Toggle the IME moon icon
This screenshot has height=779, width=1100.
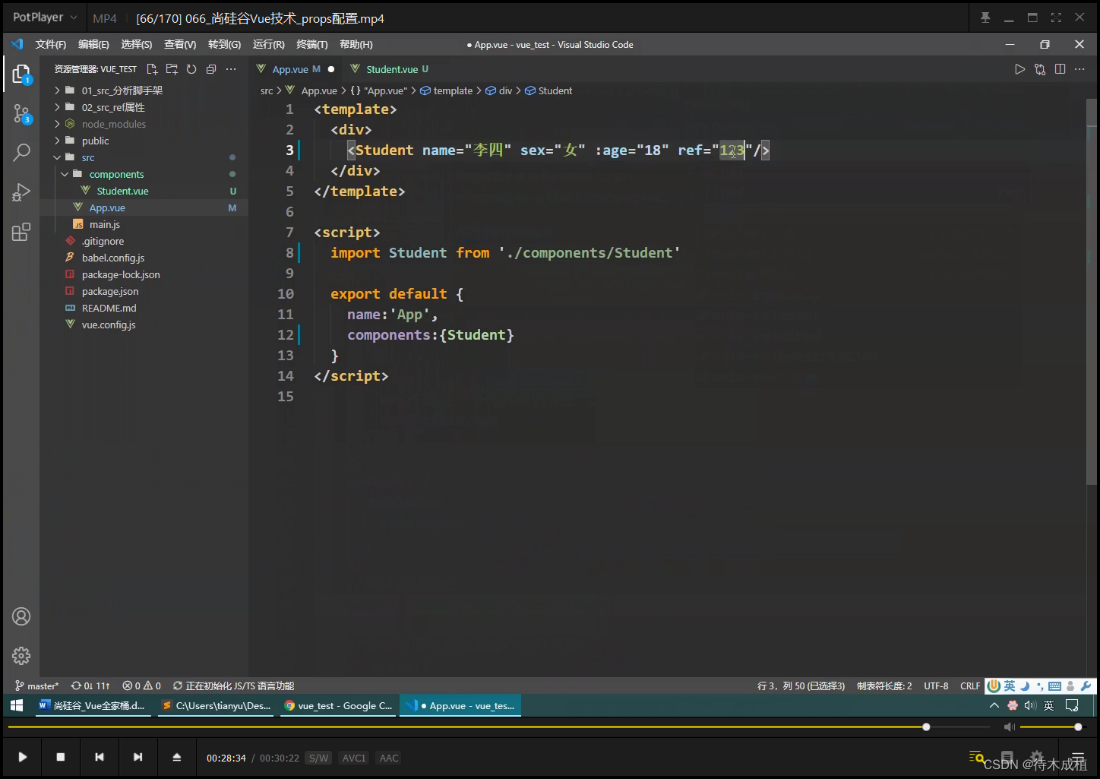(x=1025, y=686)
